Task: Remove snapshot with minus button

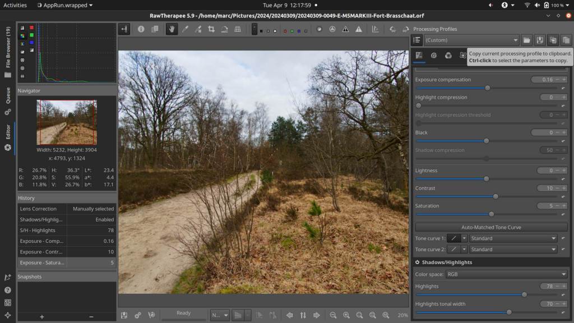Action: [91, 317]
